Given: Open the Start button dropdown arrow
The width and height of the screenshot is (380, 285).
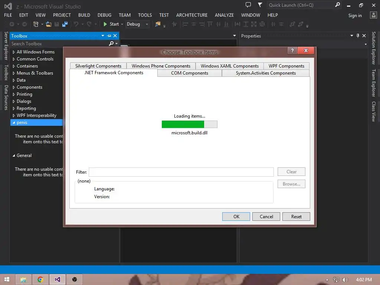Looking at the screenshot, I should [122, 24].
